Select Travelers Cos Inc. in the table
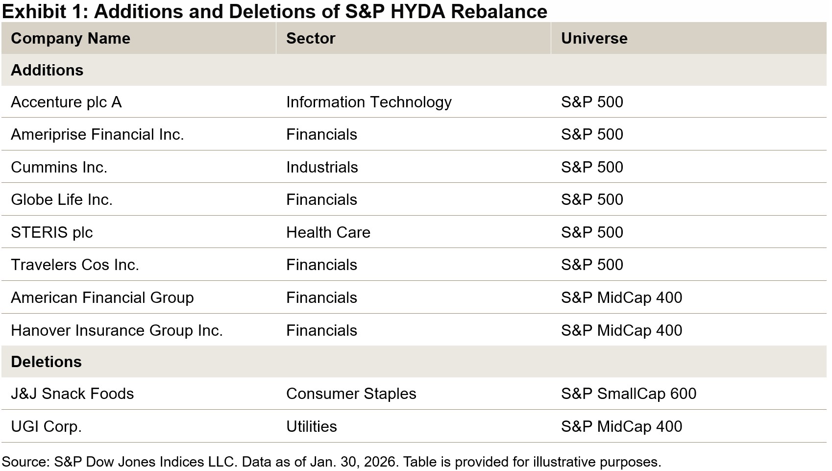832x471 pixels. coord(75,265)
